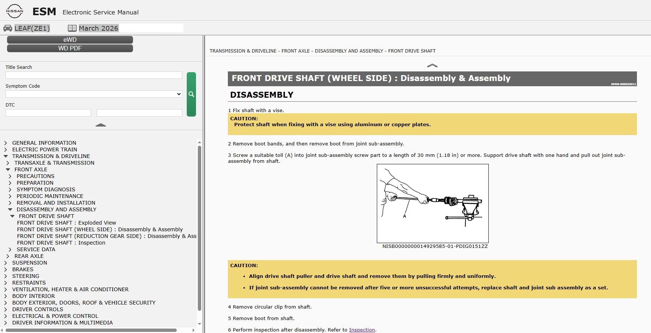Click tree vertical scrollbar up arrow
This screenshot has height=333, width=651.
coord(199,142)
